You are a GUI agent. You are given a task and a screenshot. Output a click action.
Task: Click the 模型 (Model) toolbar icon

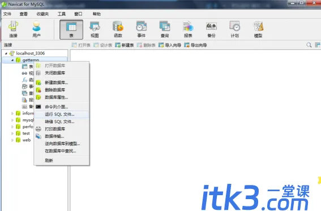tap(258, 29)
